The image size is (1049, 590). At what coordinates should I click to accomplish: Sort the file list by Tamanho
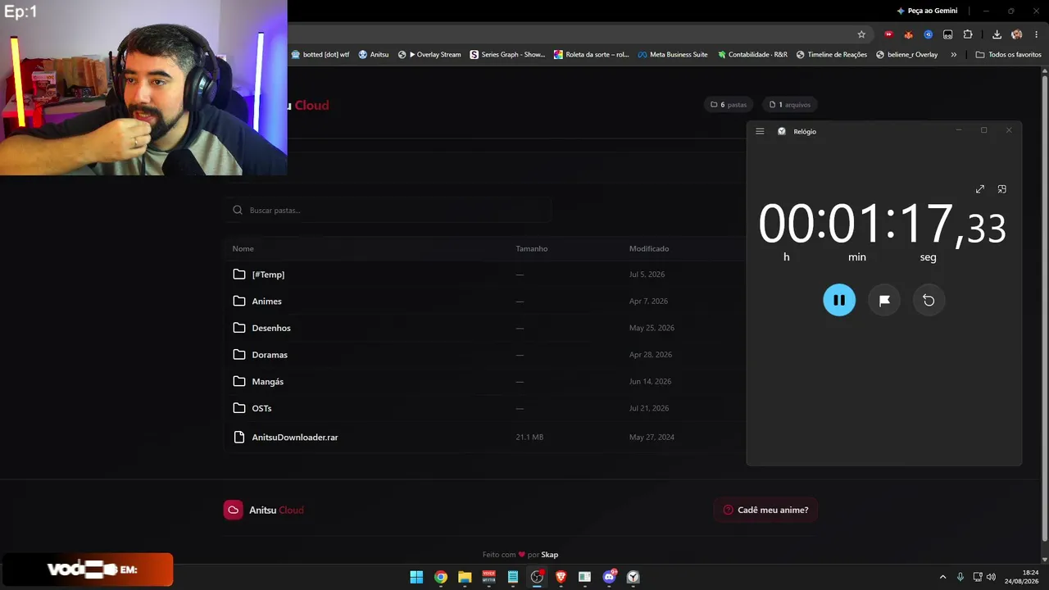coord(532,248)
